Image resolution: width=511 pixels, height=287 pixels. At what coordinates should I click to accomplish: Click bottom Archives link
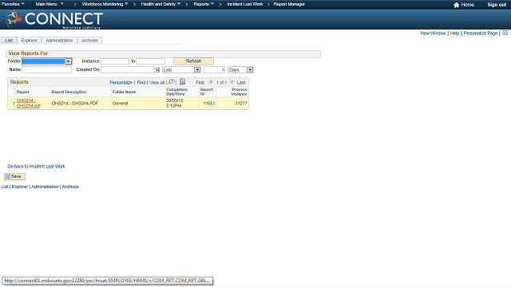point(70,187)
